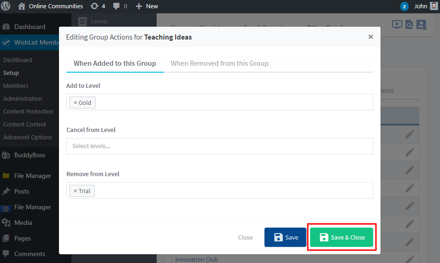Click the notification badge showing 2
The height and width of the screenshot is (263, 440).
point(404,6)
